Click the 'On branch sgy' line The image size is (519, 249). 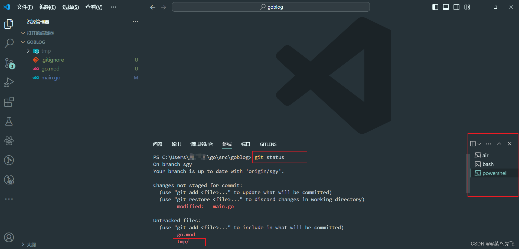click(172, 164)
